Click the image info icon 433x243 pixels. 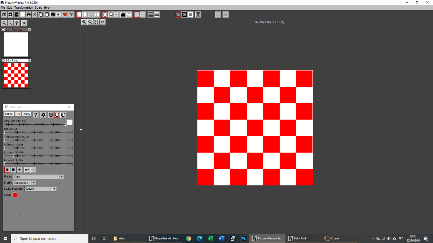(x=53, y=14)
